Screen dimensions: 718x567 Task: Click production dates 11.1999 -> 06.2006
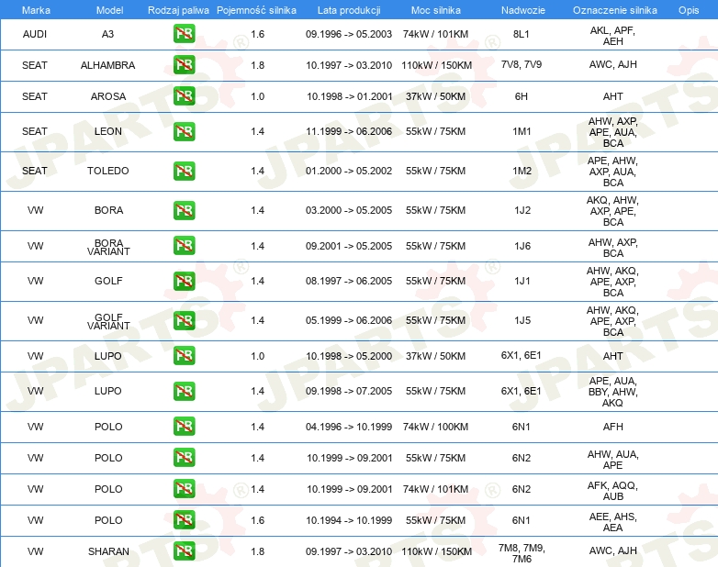pyautogui.click(x=349, y=131)
